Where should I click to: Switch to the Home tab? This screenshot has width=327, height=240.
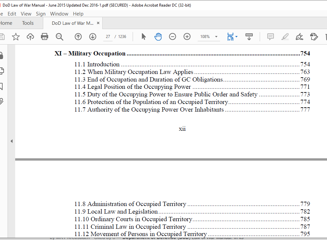coord(6,23)
